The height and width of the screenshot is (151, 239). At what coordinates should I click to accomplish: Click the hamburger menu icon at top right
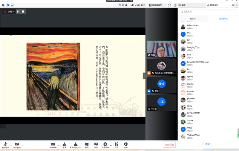pos(237,5)
